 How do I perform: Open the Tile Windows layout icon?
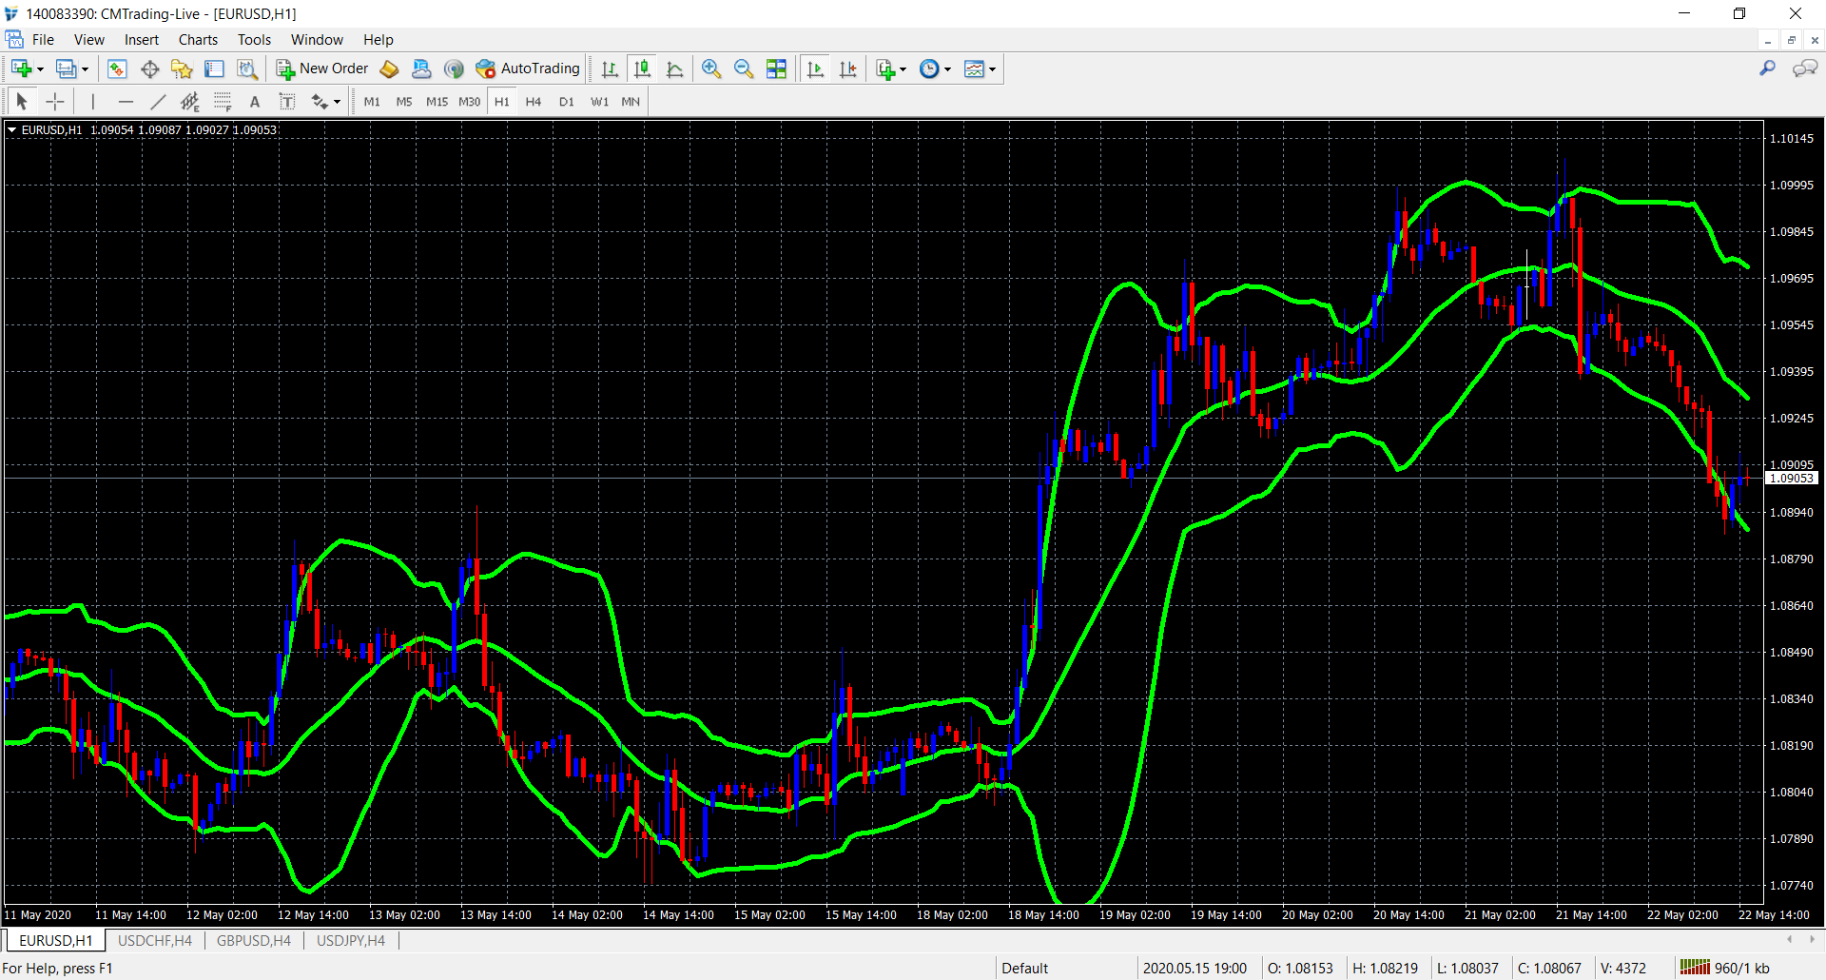tap(776, 69)
